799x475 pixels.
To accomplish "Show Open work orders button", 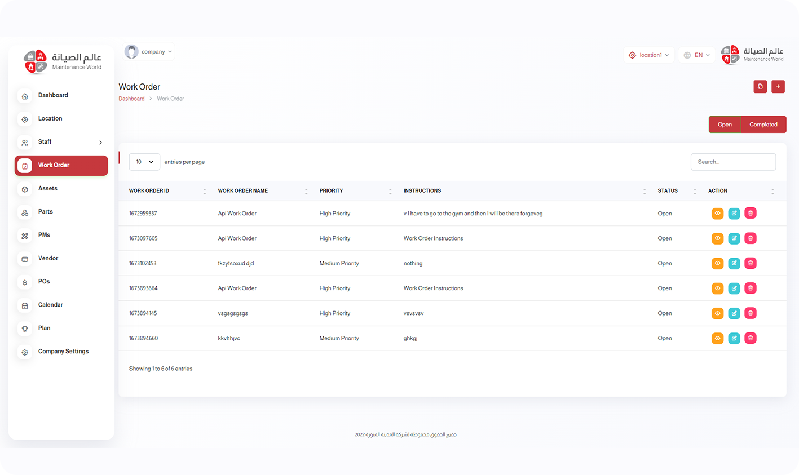I will [725, 125].
